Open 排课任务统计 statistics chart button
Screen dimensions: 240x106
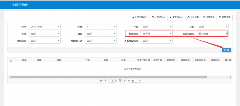[140, 17]
